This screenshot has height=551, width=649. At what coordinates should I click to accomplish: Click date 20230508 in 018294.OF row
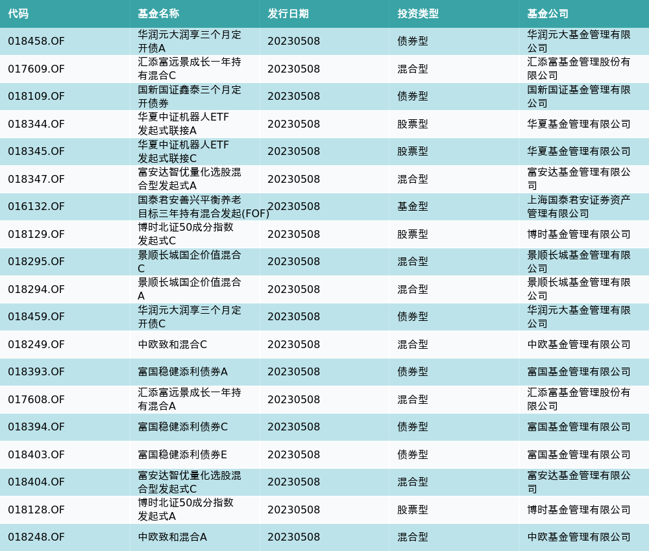pos(293,289)
